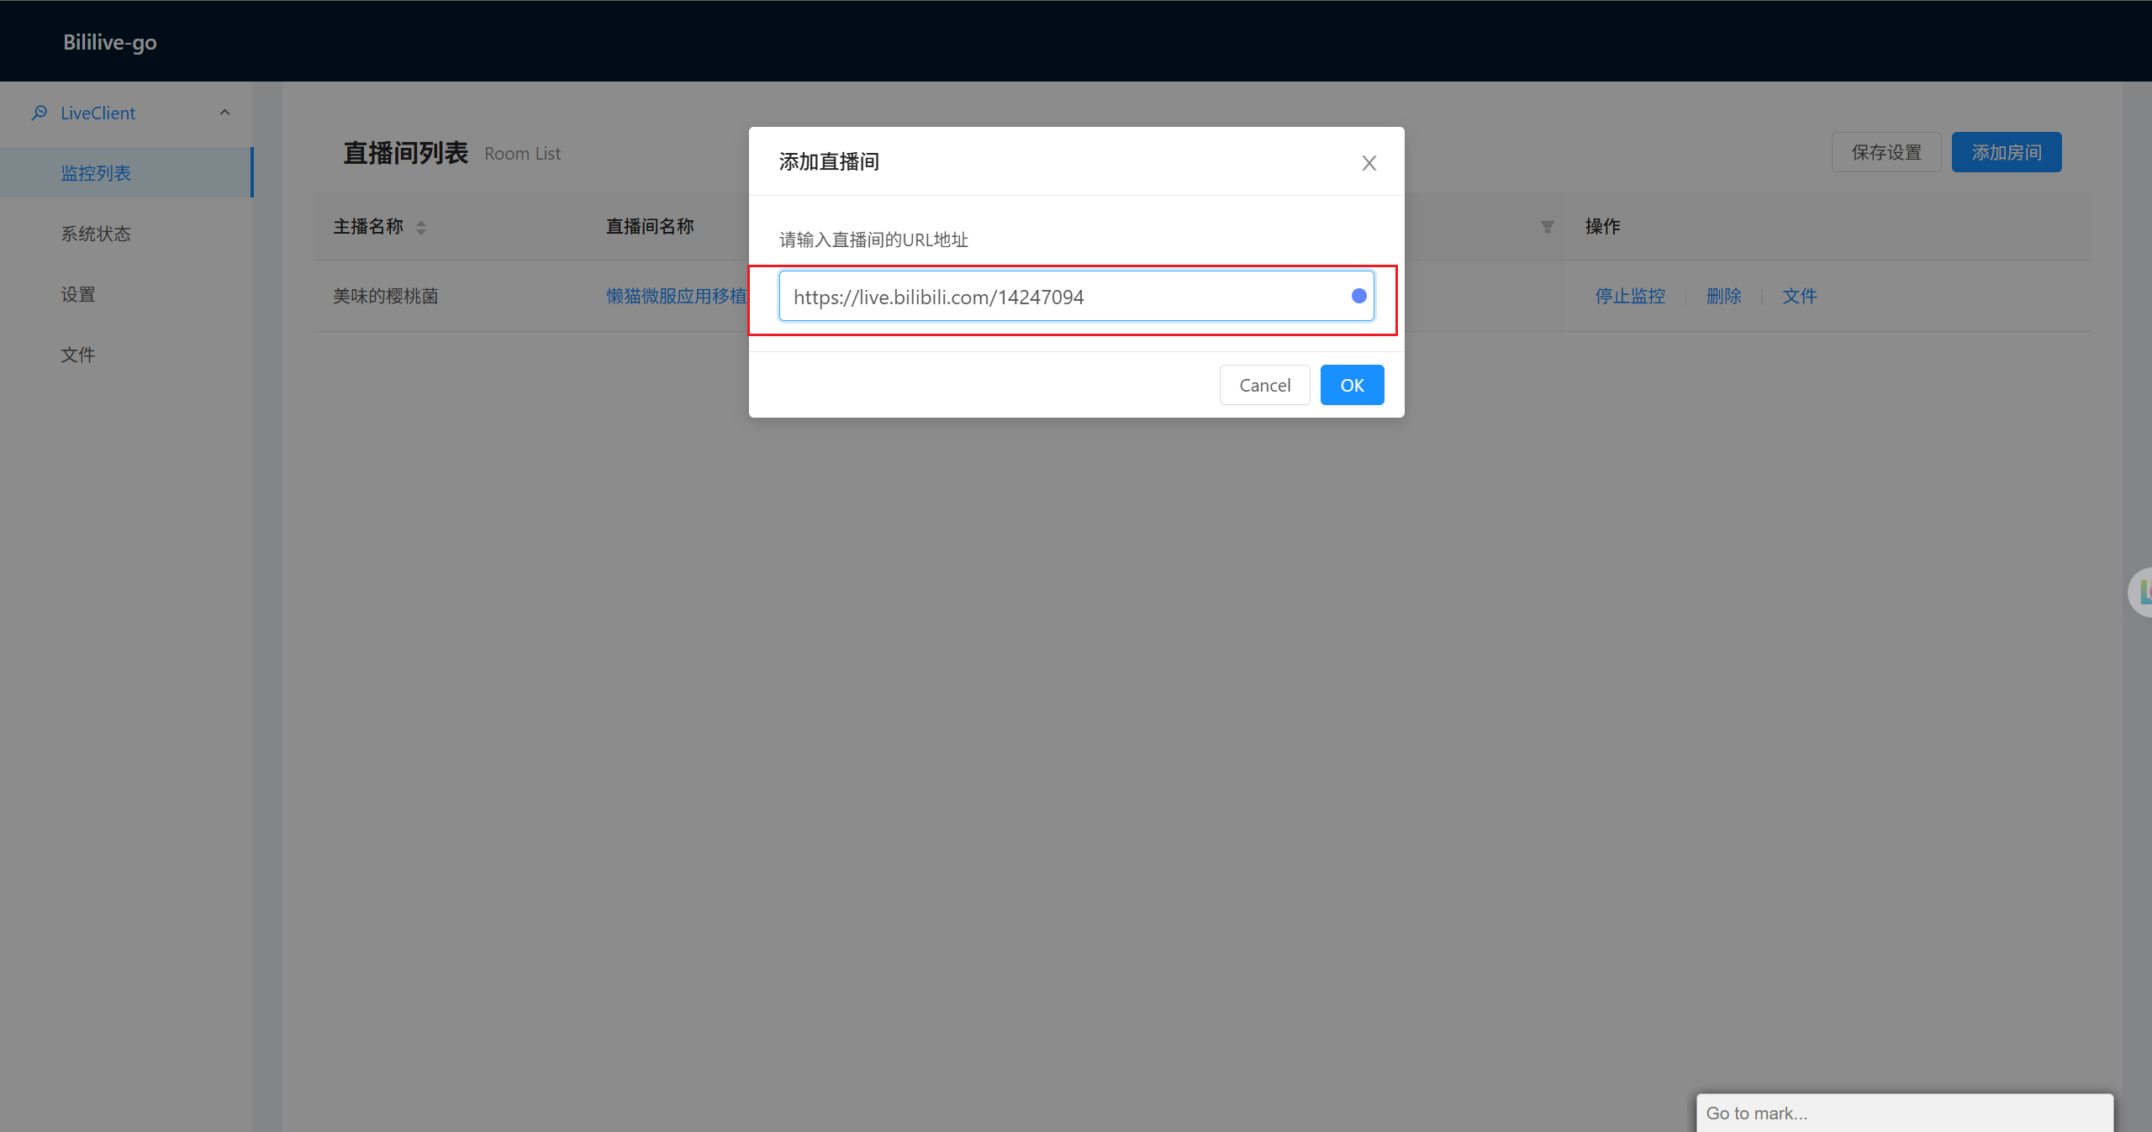Click the 直播间名称 column header
The image size is (2152, 1132).
click(x=650, y=226)
